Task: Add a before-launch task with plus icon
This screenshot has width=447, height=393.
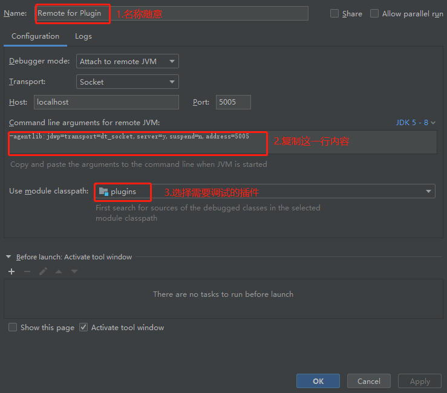Action: (11, 271)
